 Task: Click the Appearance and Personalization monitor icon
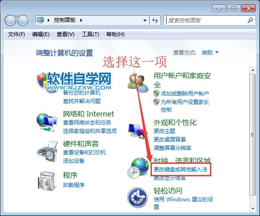coord(137,131)
